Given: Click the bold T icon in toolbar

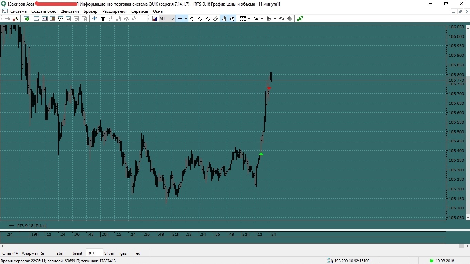Looking at the screenshot, I should [103, 19].
